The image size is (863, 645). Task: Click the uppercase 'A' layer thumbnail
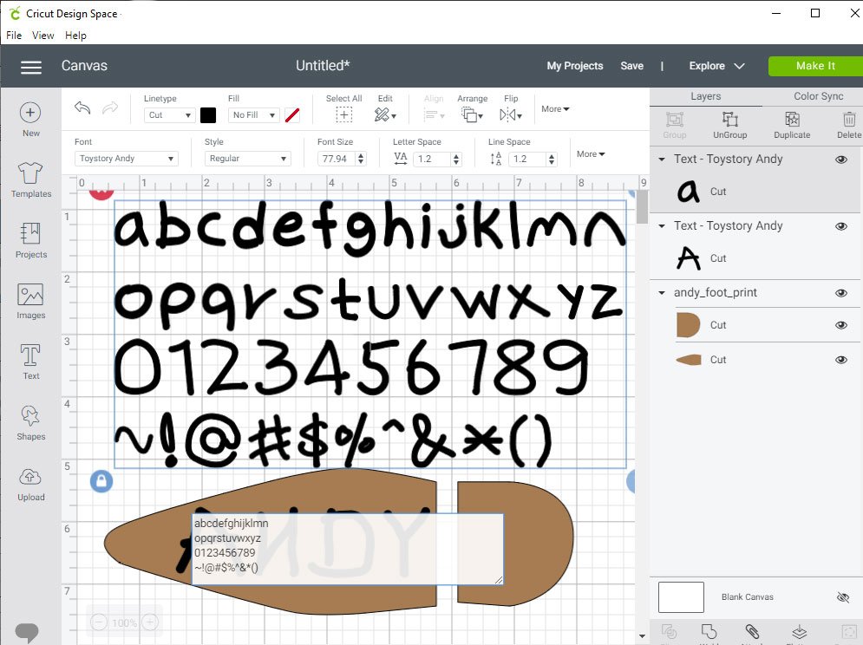pyautogui.click(x=688, y=258)
